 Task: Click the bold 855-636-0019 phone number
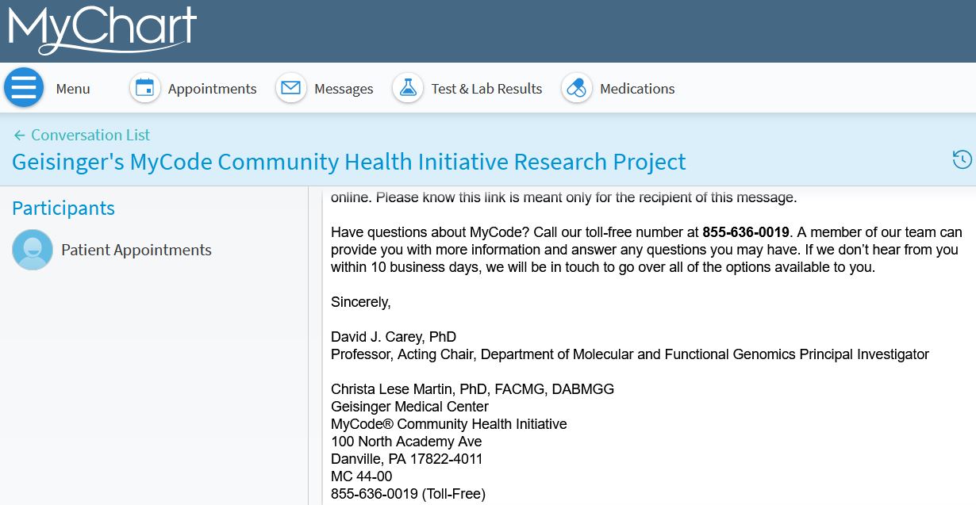tap(746, 232)
